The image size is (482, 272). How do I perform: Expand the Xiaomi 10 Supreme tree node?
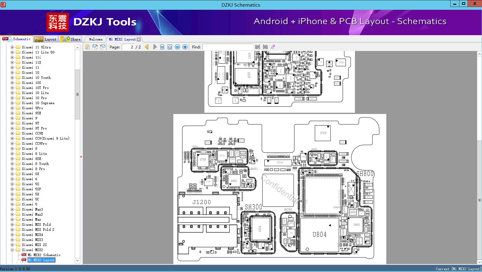point(12,103)
